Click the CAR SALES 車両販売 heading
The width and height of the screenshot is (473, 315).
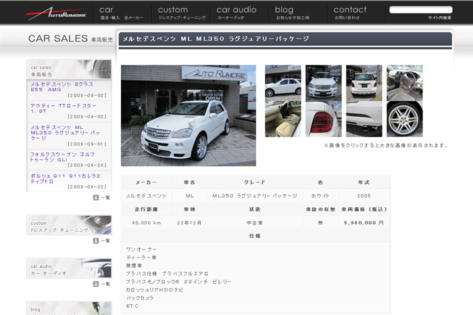tap(70, 38)
